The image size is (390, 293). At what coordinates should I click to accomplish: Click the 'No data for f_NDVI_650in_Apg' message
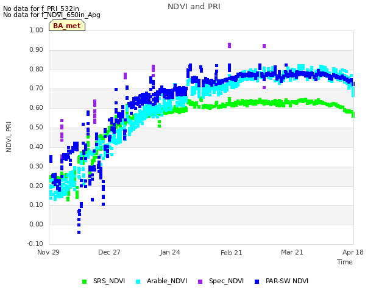pyautogui.click(x=52, y=15)
